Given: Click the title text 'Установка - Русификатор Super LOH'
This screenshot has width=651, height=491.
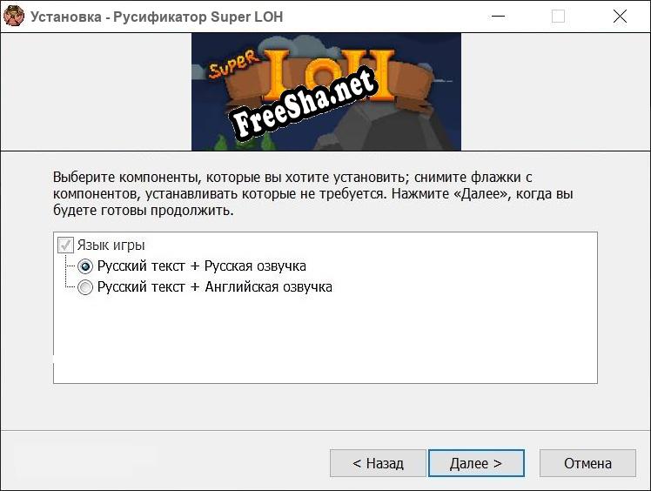Looking at the screenshot, I should point(157,17).
